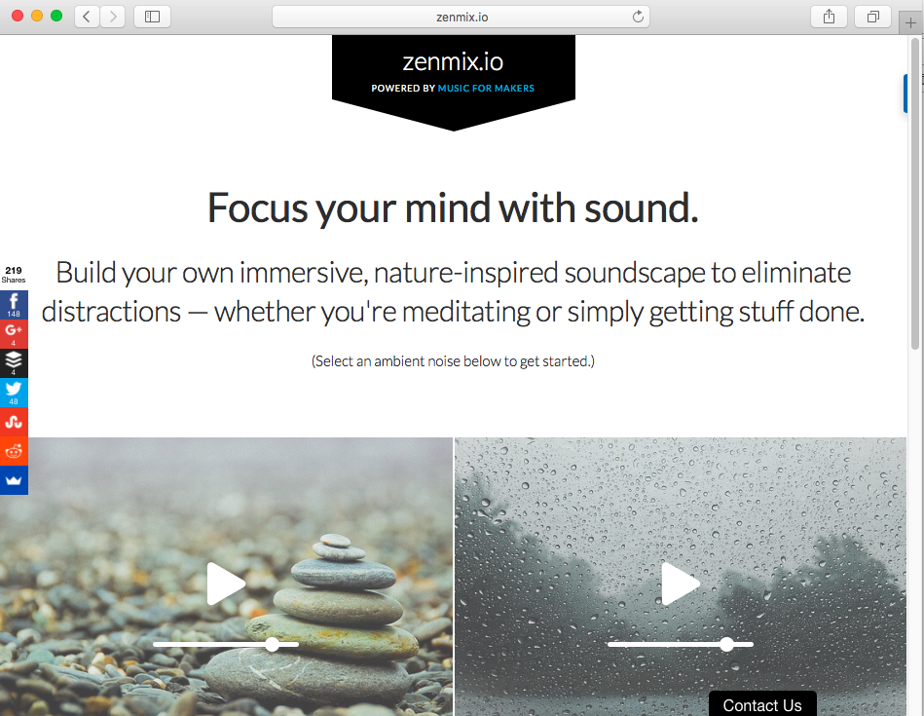The image size is (924, 716).
Task: Share the page to Reddit
Action: [x=14, y=451]
